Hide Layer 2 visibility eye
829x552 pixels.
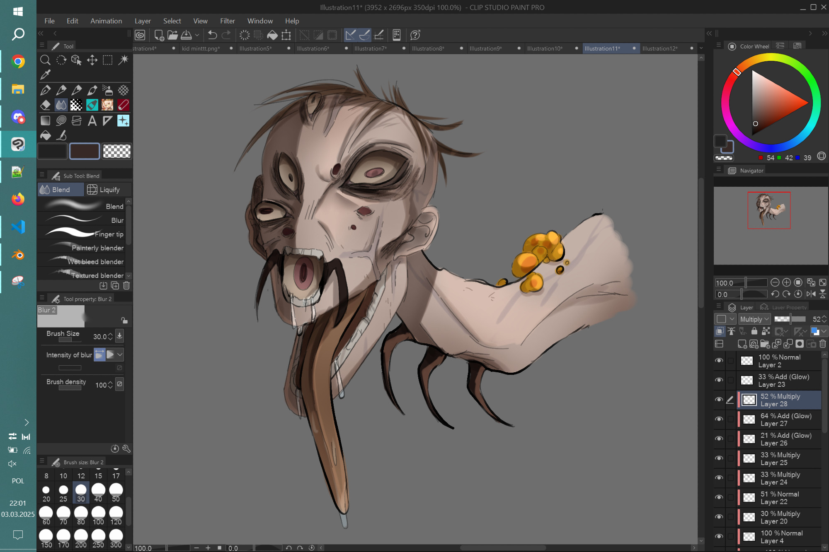(719, 361)
